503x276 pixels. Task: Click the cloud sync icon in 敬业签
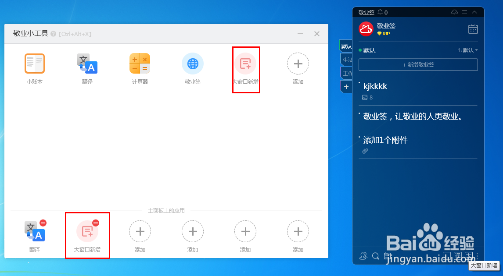(454, 12)
